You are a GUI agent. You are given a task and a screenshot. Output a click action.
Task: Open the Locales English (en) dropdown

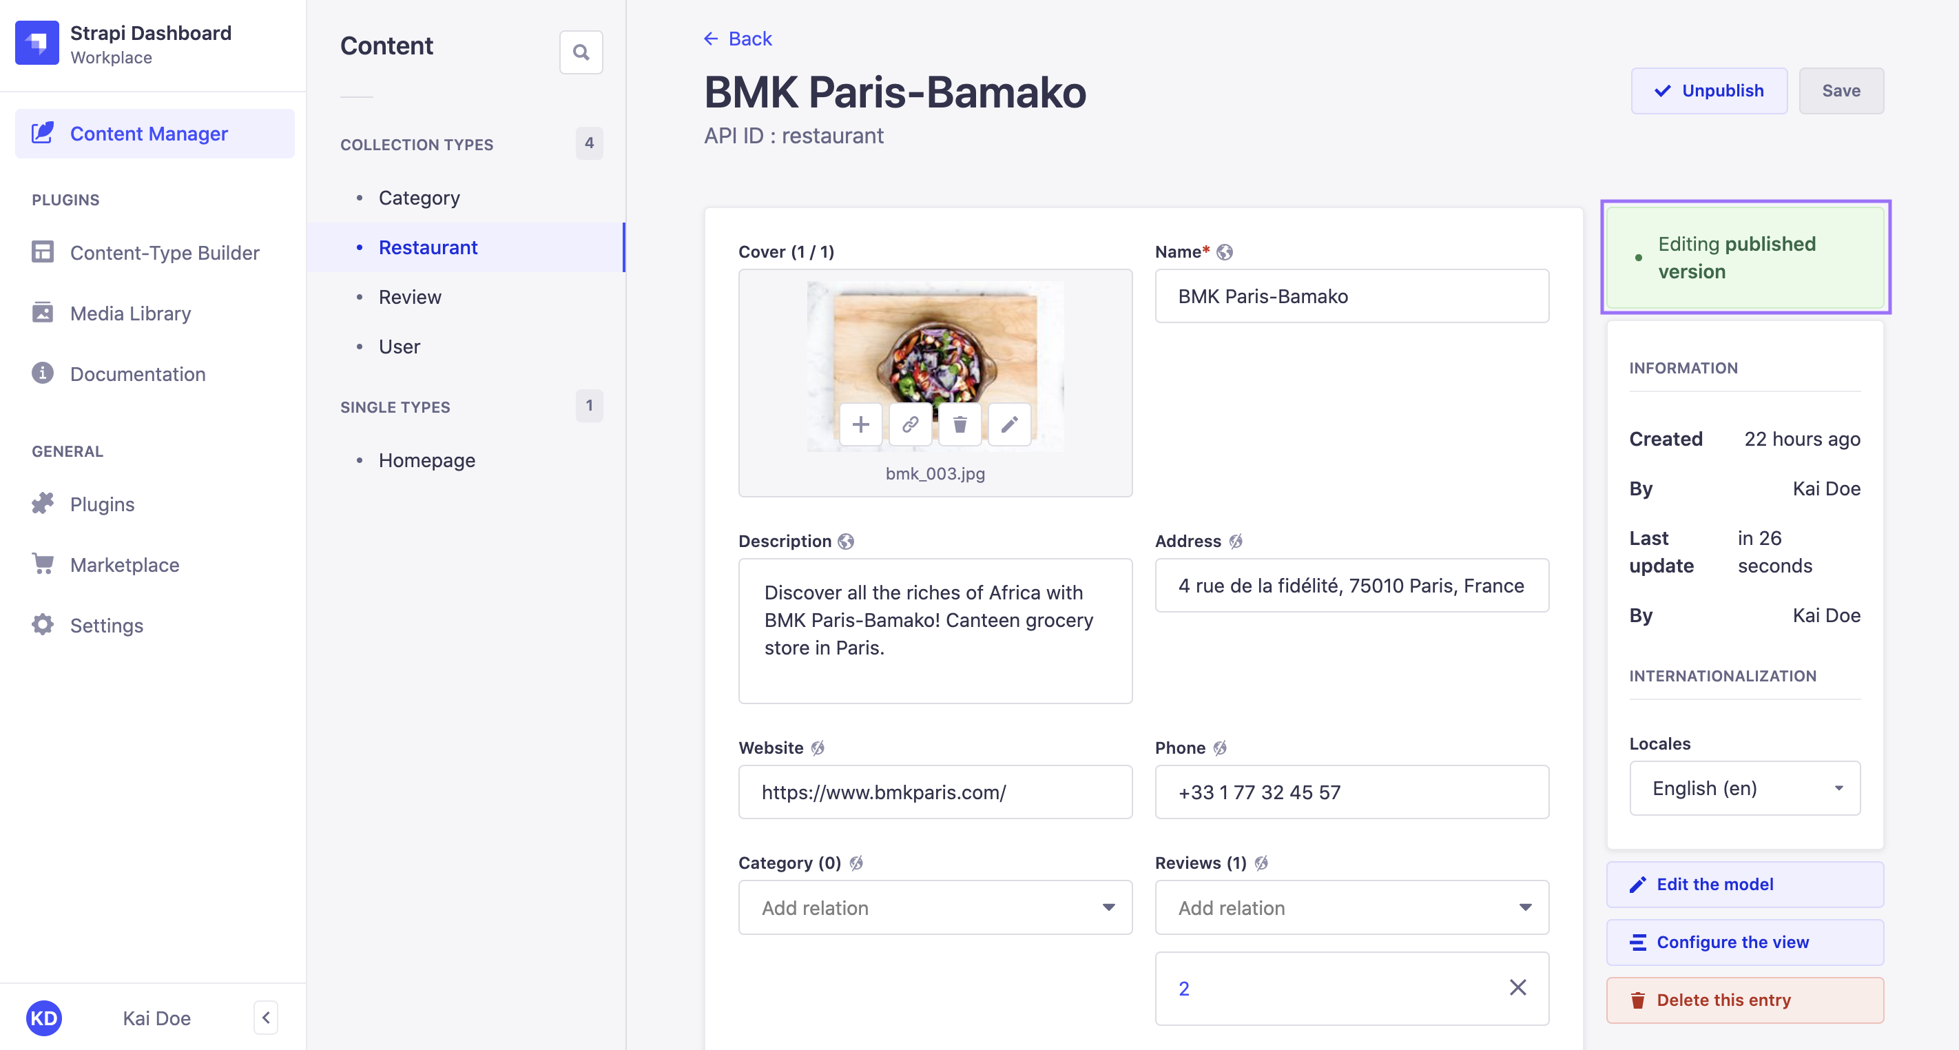(1744, 787)
